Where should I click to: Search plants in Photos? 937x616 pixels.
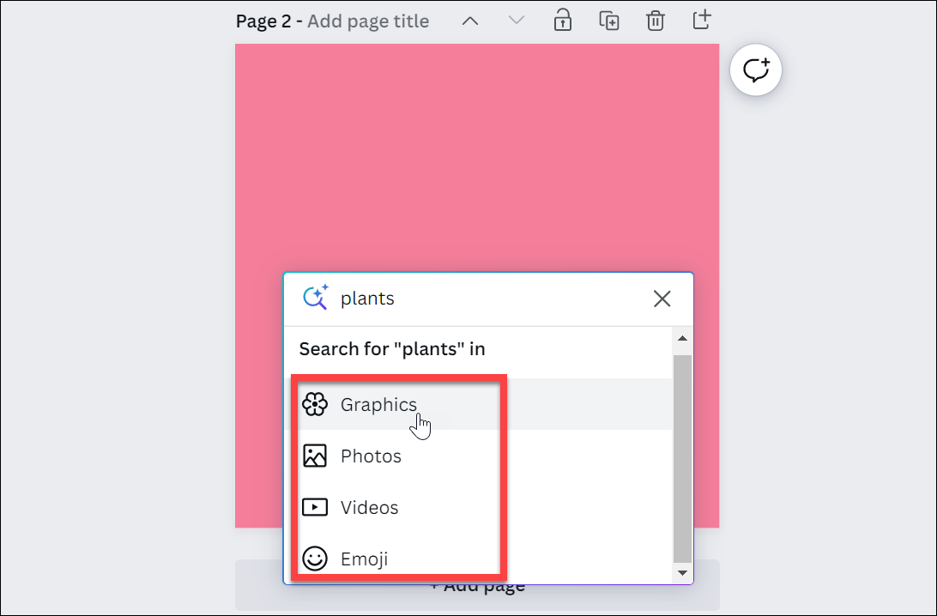478,456
